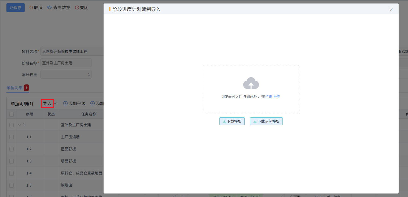Click the 下载示例模板 button
Image resolution: width=408 pixels, height=197 pixels.
pyautogui.click(x=266, y=121)
